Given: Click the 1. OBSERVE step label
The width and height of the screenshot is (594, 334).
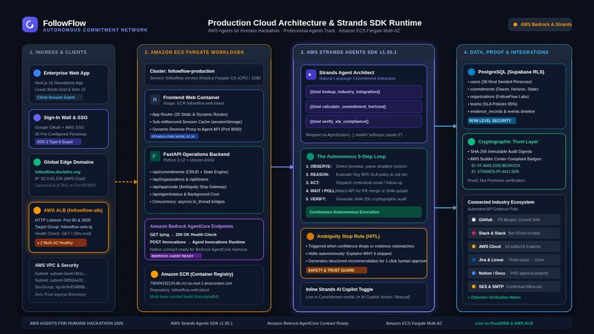Looking at the screenshot, I should [318, 167].
